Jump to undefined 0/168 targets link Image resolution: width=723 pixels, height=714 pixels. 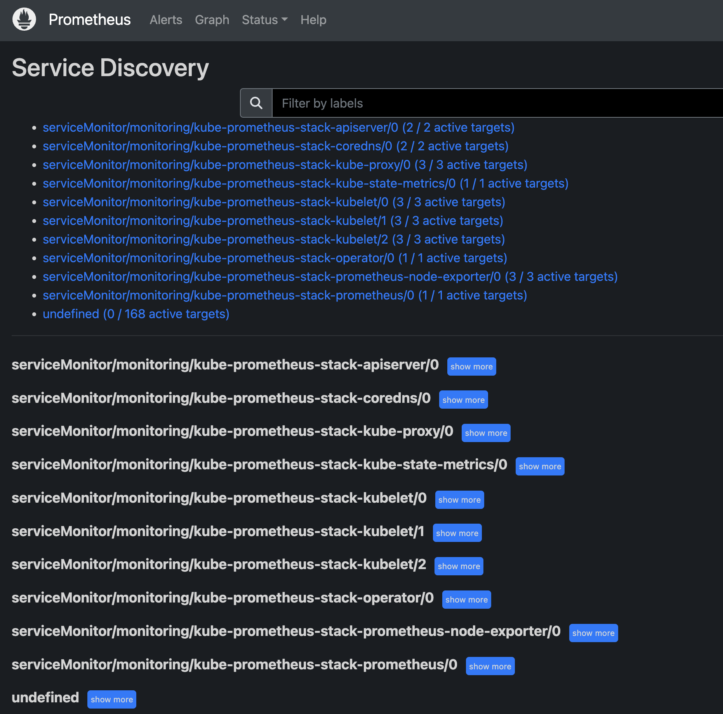pyautogui.click(x=136, y=314)
